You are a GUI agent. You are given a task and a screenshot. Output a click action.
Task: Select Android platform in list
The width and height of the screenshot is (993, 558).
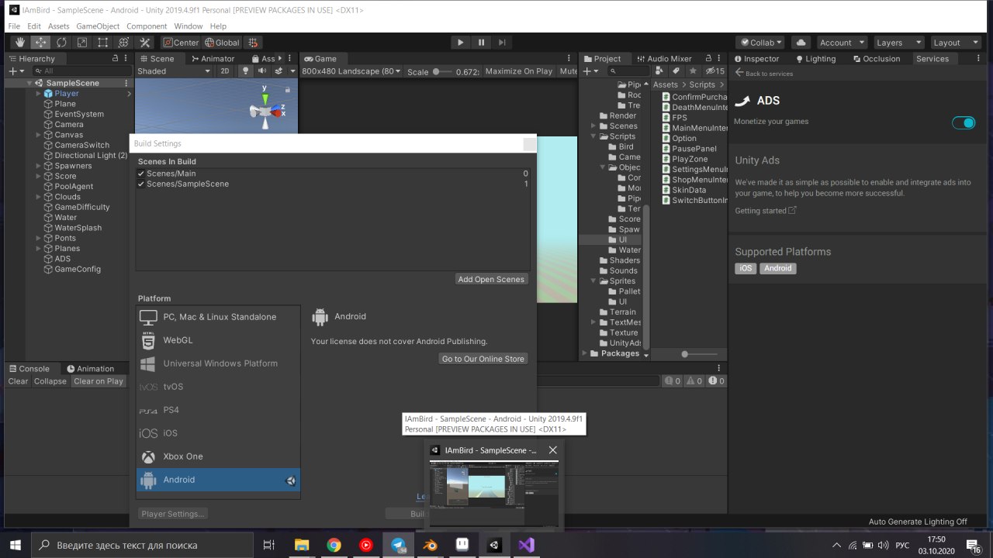tap(218, 480)
